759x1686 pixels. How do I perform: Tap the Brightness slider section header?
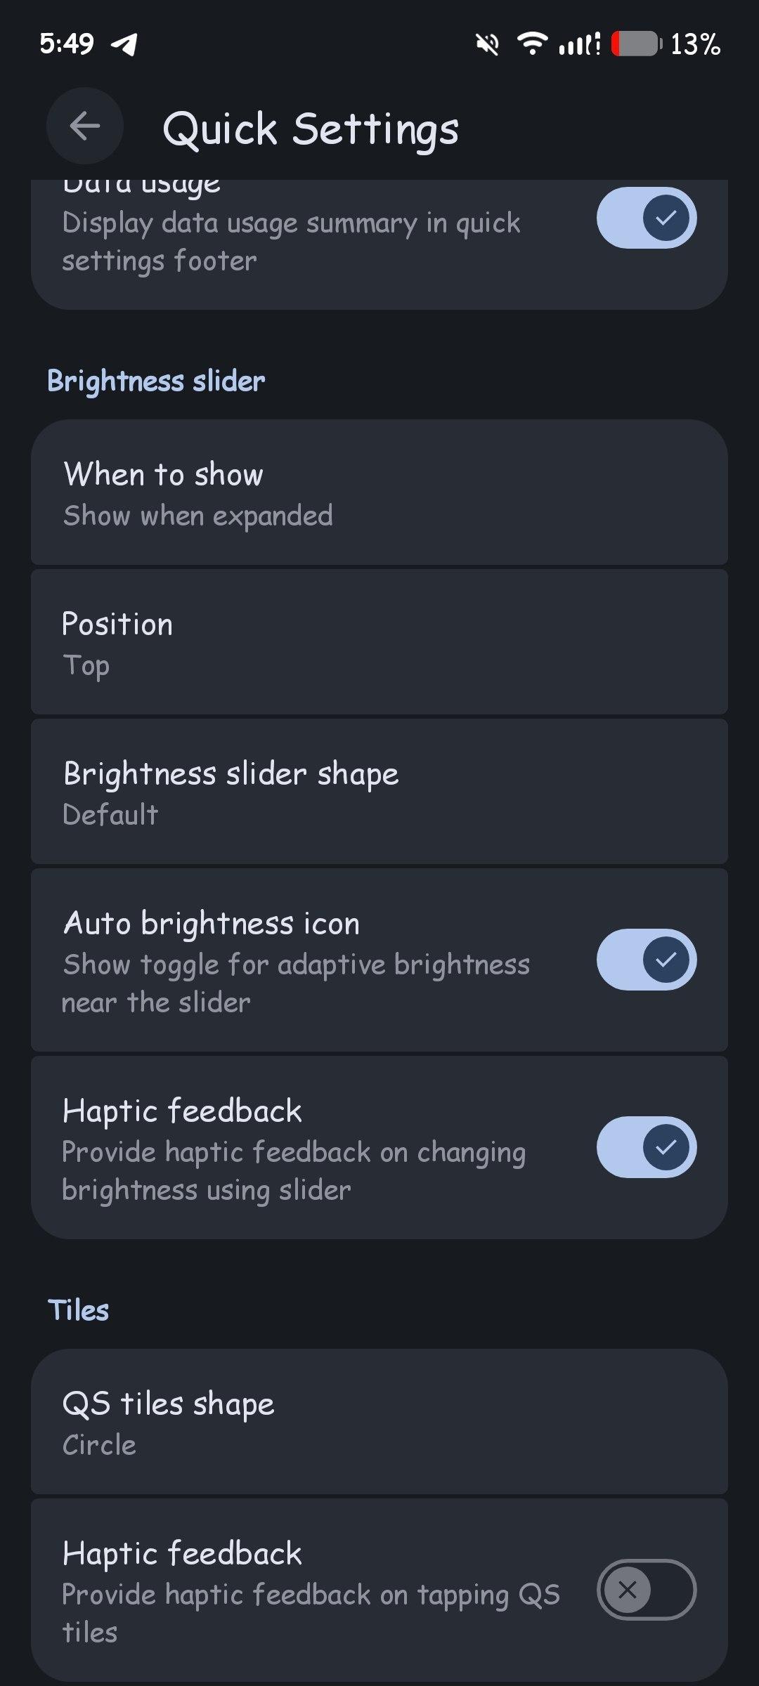click(156, 381)
